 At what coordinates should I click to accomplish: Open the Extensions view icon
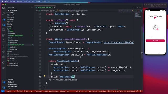[3, 35]
